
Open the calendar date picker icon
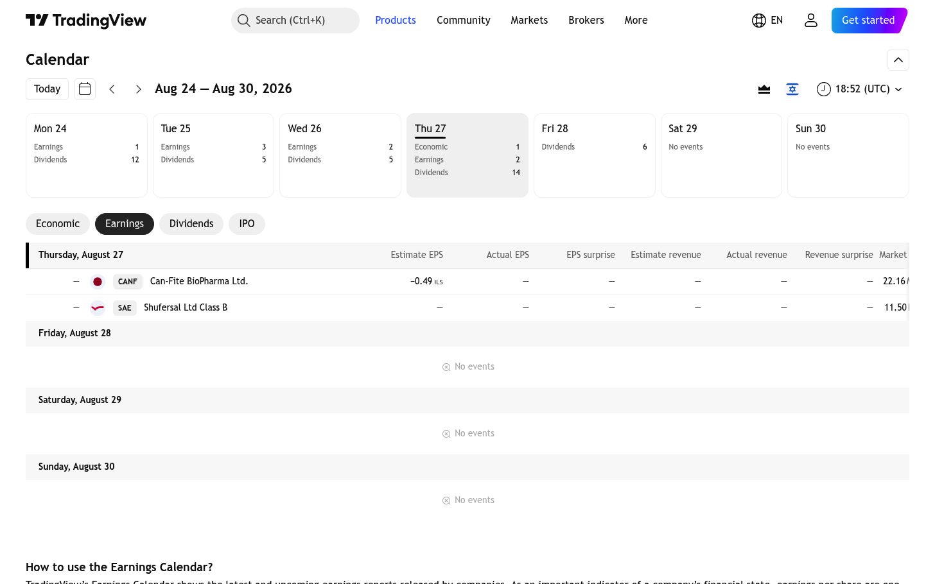pyautogui.click(x=85, y=89)
